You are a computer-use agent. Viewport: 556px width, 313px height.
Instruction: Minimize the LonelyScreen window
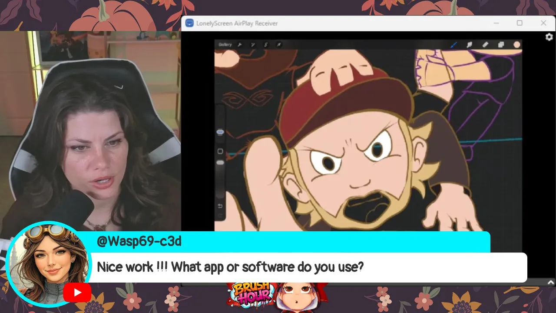click(496, 23)
